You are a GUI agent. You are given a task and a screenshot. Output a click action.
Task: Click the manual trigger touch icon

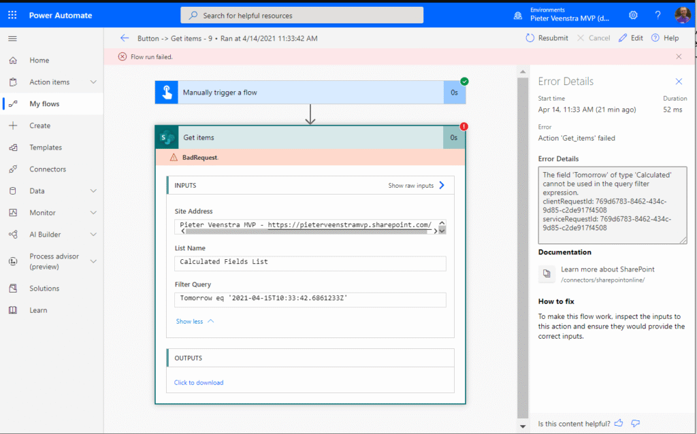point(167,93)
